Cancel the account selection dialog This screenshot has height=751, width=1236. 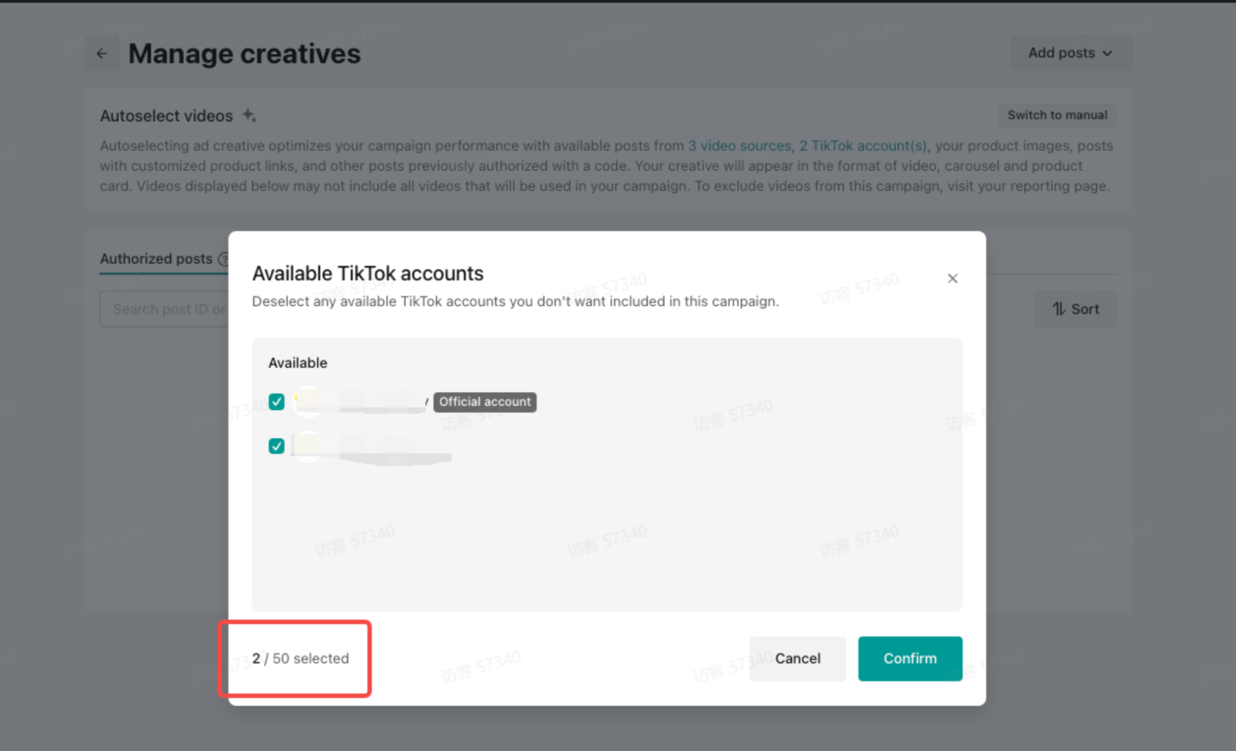797,658
